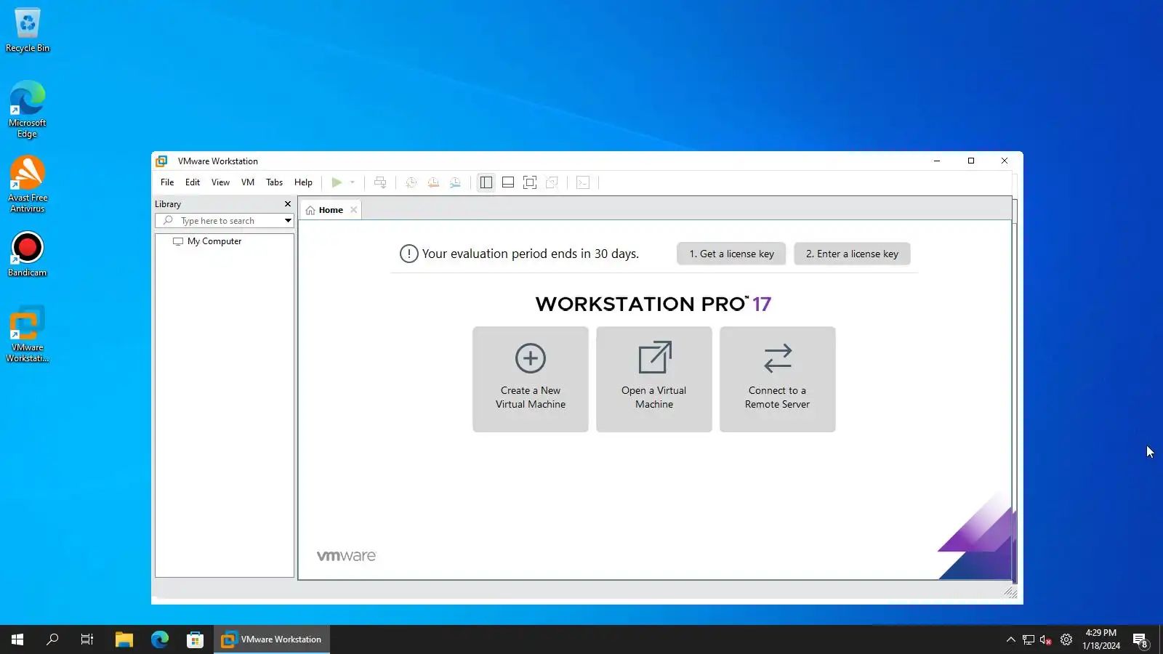Open the power options dropdown arrow
Viewport: 1163px width, 654px height.
click(x=353, y=182)
